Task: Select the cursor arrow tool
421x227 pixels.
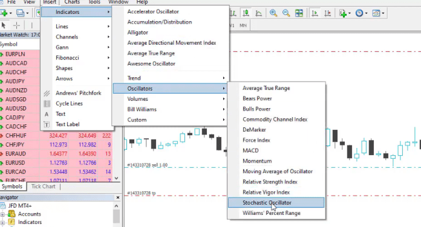Action: tap(4, 25)
